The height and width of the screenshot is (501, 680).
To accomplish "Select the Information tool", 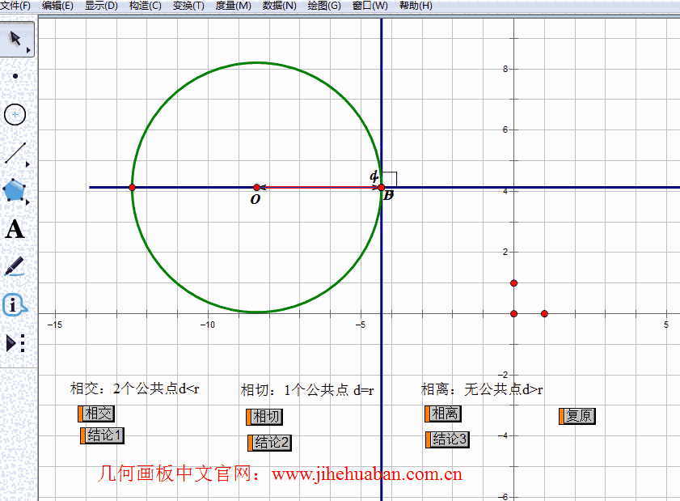I will click(15, 305).
